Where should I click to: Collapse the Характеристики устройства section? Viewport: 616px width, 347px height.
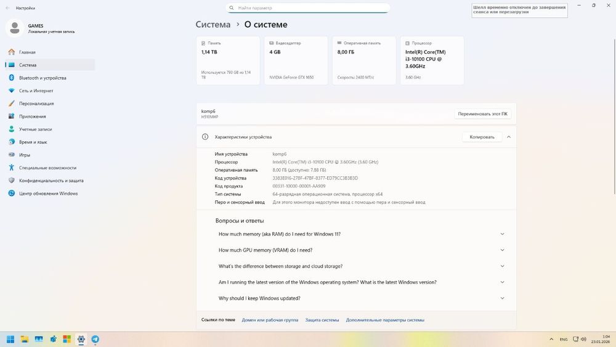tap(509, 137)
